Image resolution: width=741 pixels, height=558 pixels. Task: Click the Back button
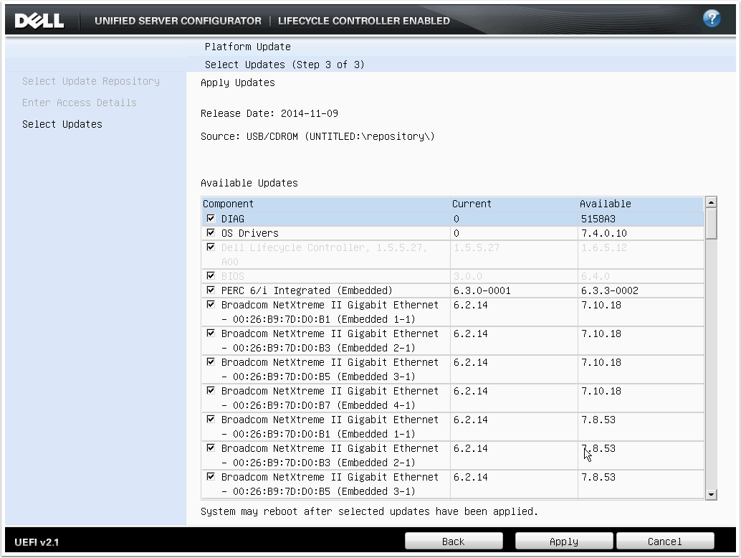pyautogui.click(x=454, y=542)
